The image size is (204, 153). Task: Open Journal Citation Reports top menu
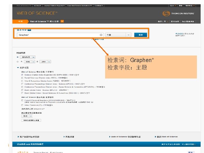pyautogui.click(x=54, y=6)
